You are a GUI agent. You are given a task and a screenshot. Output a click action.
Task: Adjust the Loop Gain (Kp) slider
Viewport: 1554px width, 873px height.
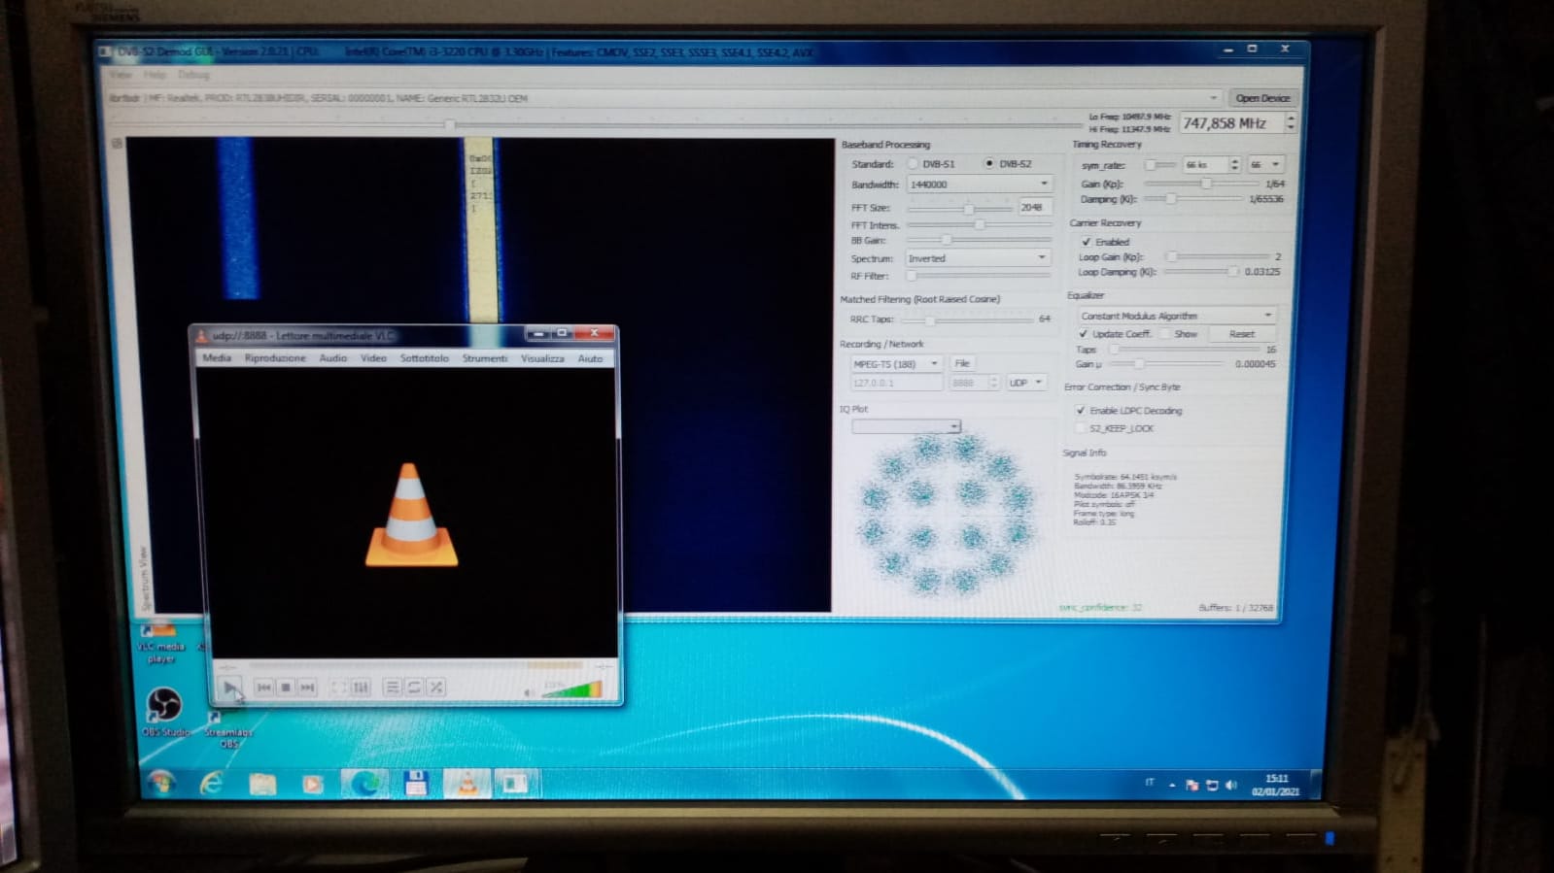[x=1218, y=257]
